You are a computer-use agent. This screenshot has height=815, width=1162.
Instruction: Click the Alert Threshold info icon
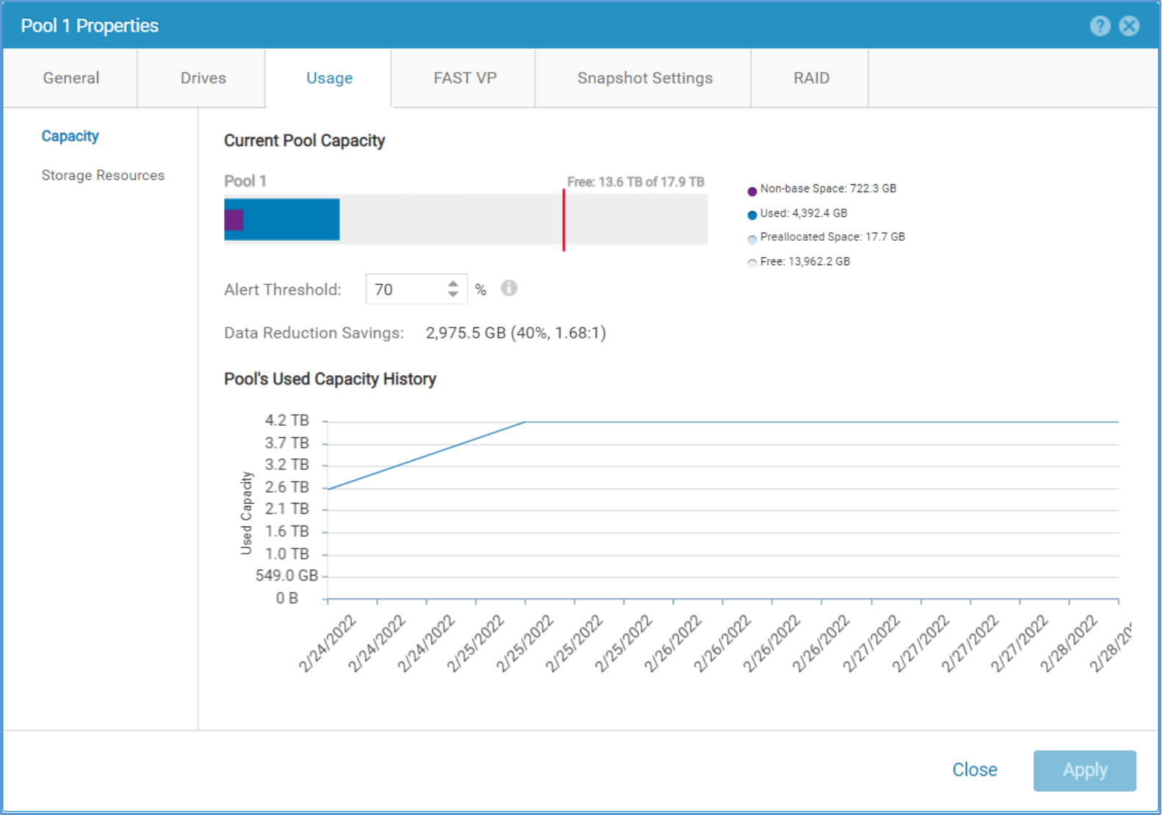coord(509,288)
